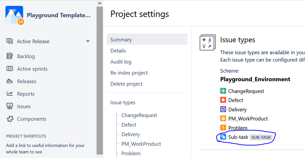Click the Active sprints board icon

tap(10, 69)
